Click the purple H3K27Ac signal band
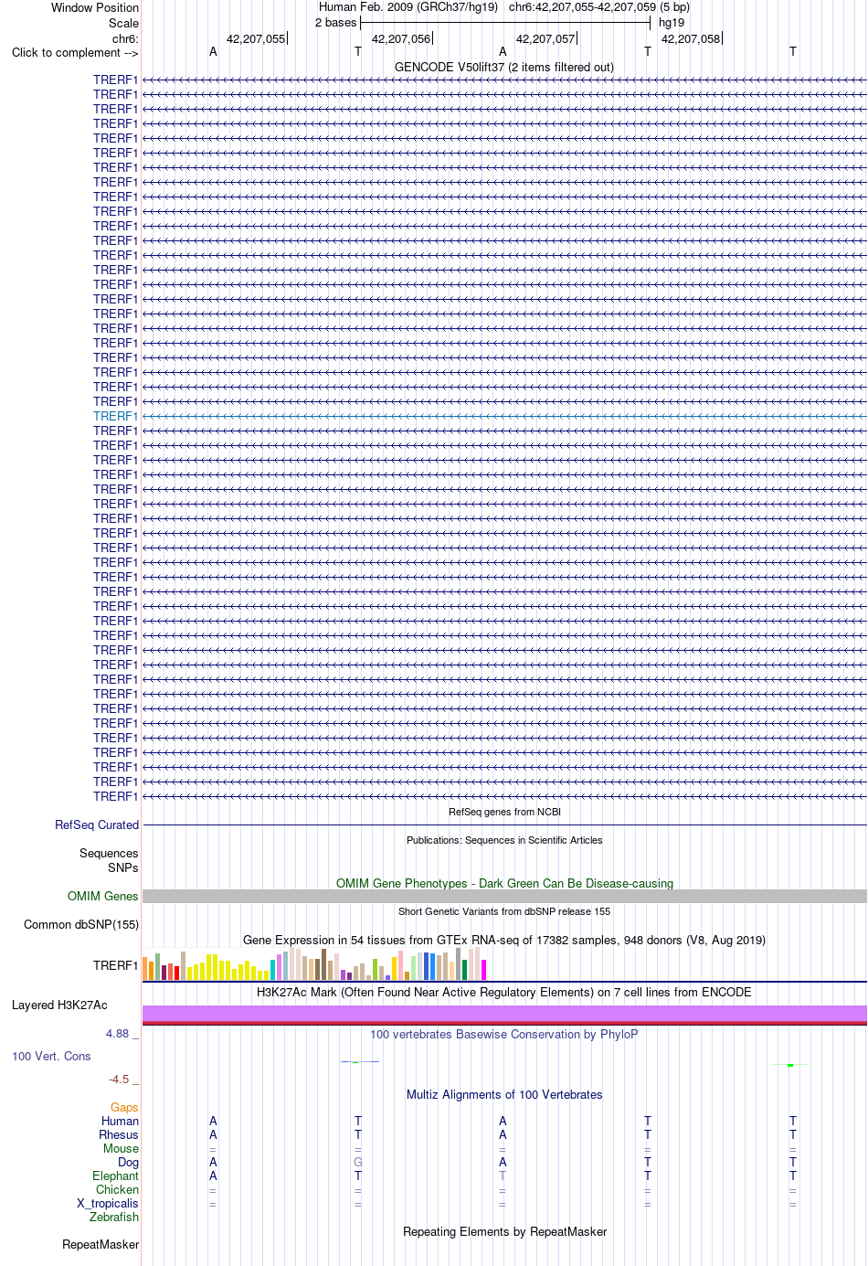Screen dimensions: 868x1266 pyautogui.click(x=504, y=1013)
